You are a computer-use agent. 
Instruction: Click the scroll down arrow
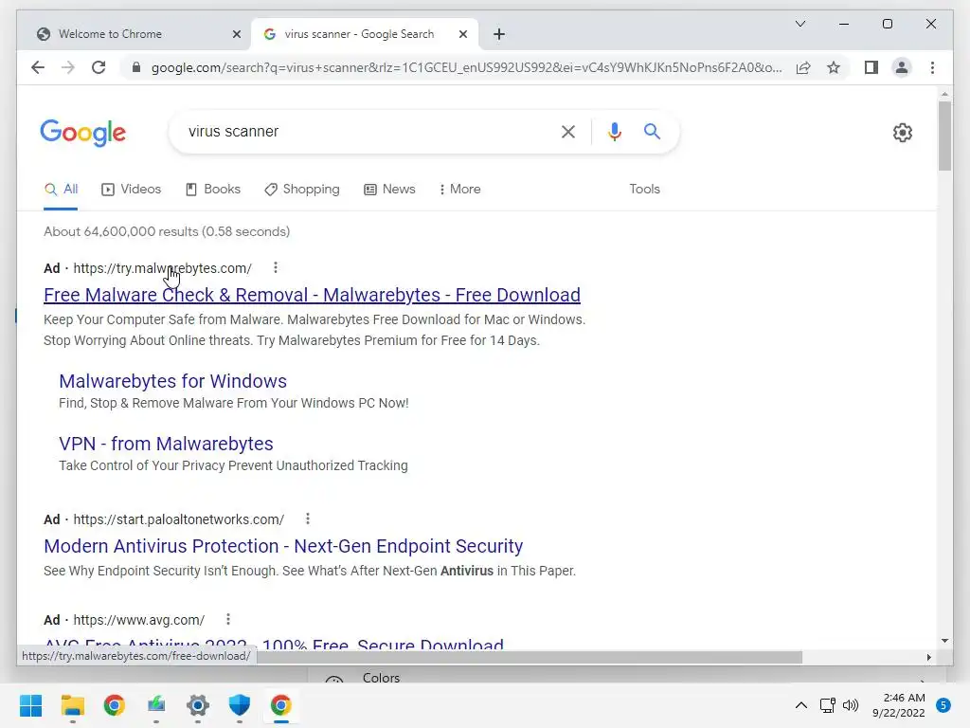pyautogui.click(x=944, y=641)
